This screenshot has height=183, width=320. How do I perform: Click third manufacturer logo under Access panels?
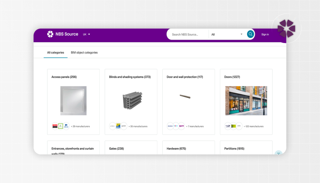tap(66, 126)
